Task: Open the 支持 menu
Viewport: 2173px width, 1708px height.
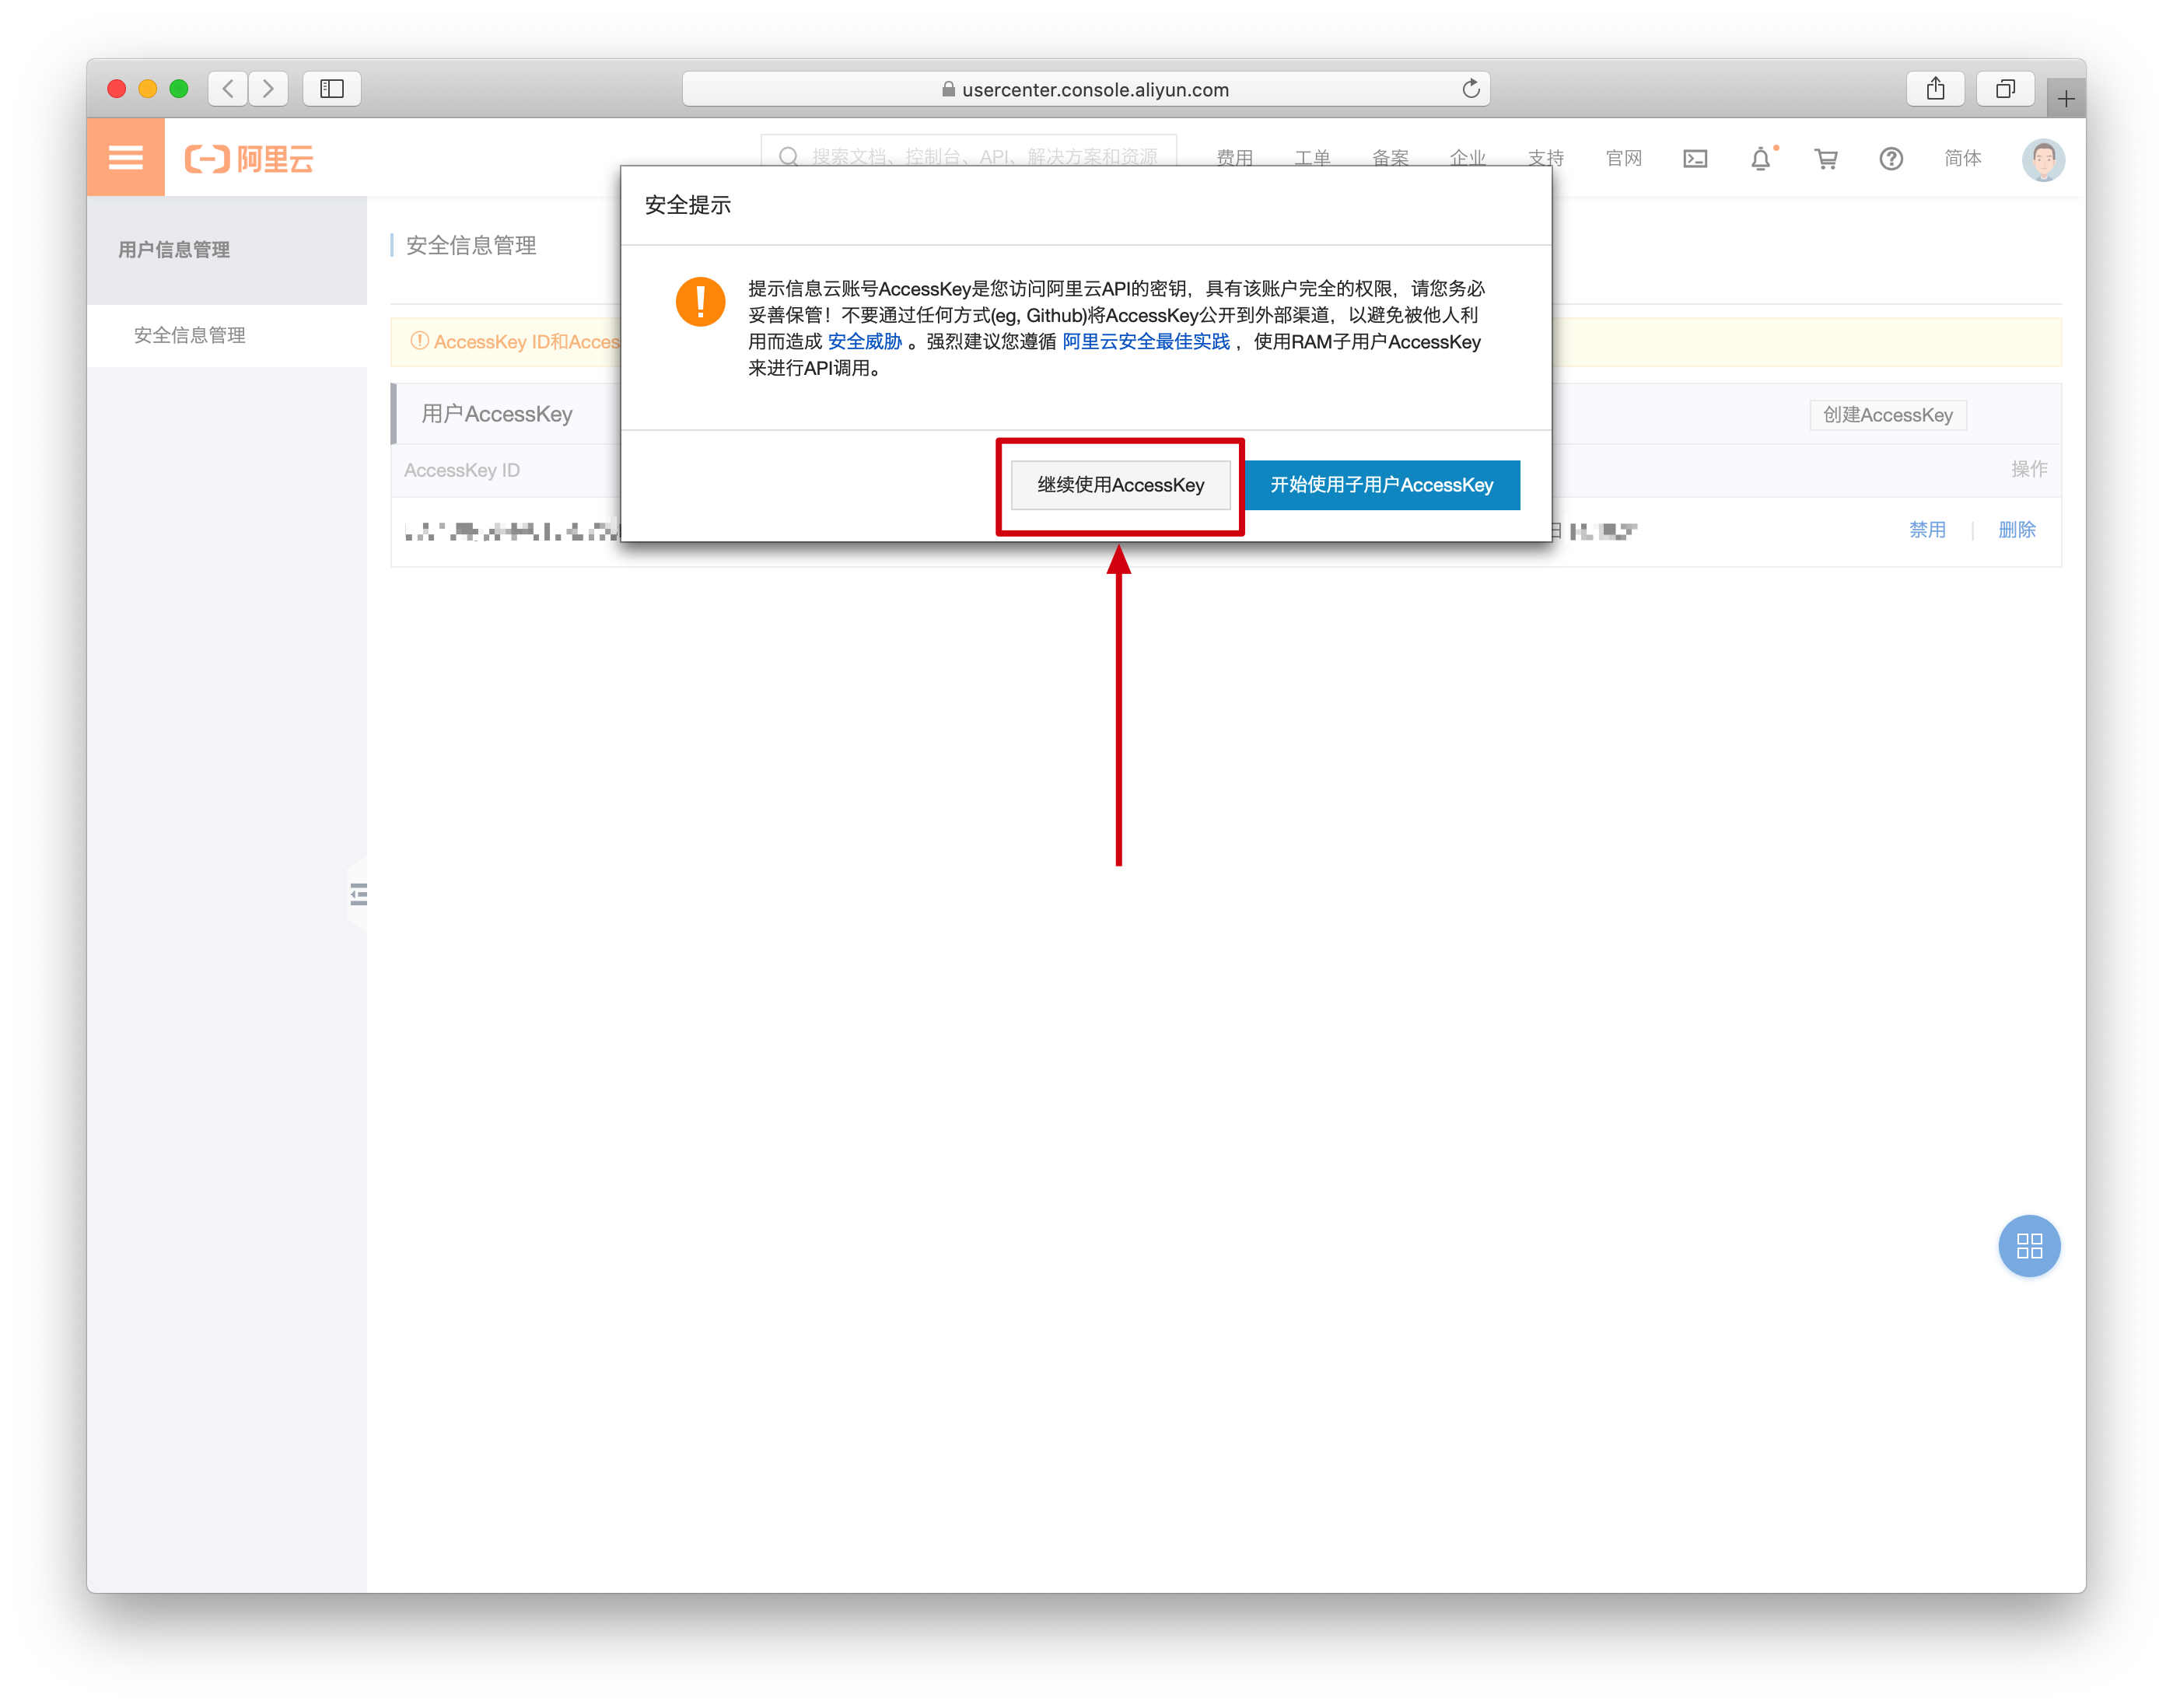Action: pyautogui.click(x=1545, y=158)
